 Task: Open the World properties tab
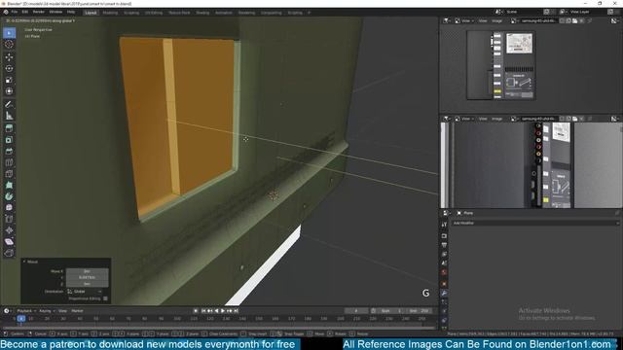pos(444,272)
